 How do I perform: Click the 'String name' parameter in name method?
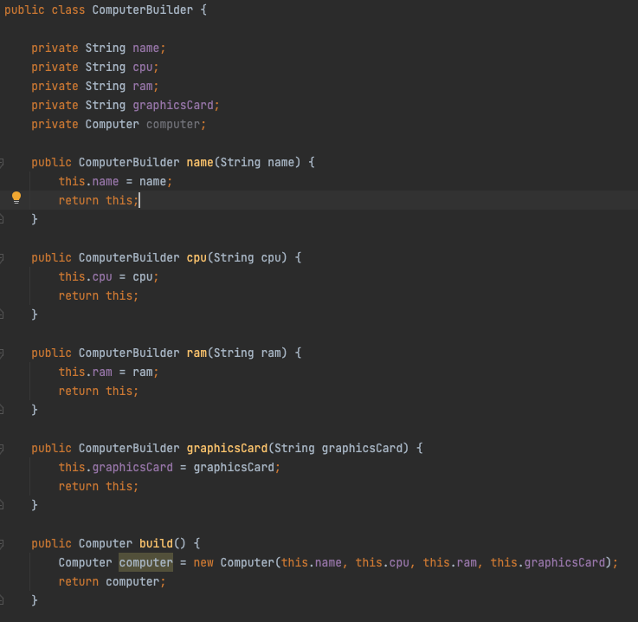pyautogui.click(x=257, y=162)
